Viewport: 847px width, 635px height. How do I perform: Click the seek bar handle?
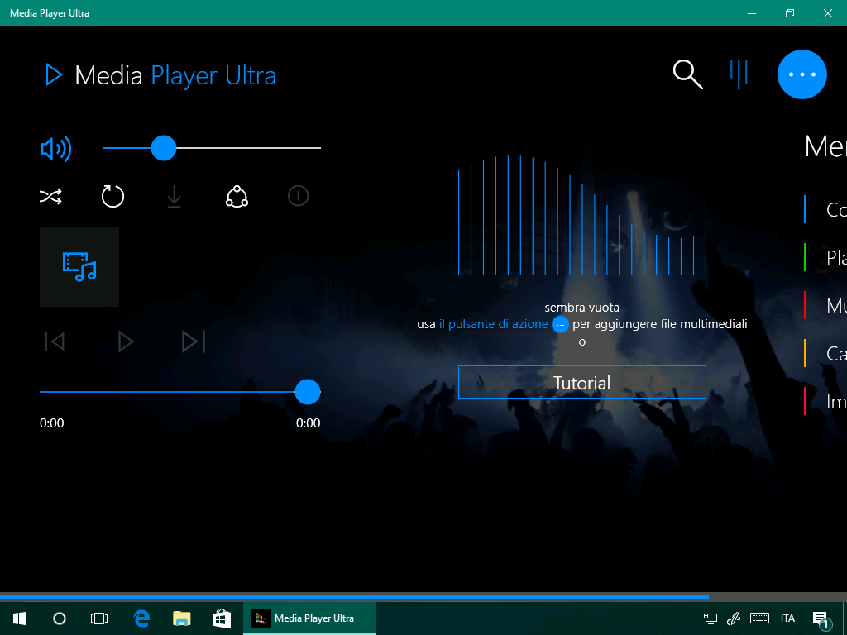click(308, 392)
